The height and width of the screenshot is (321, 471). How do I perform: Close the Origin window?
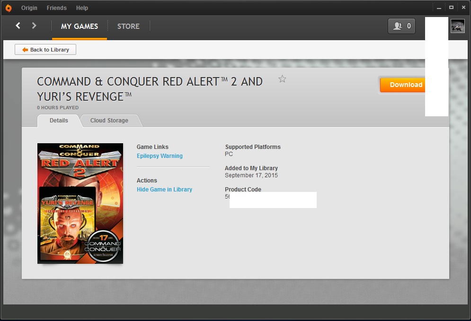pos(463,8)
